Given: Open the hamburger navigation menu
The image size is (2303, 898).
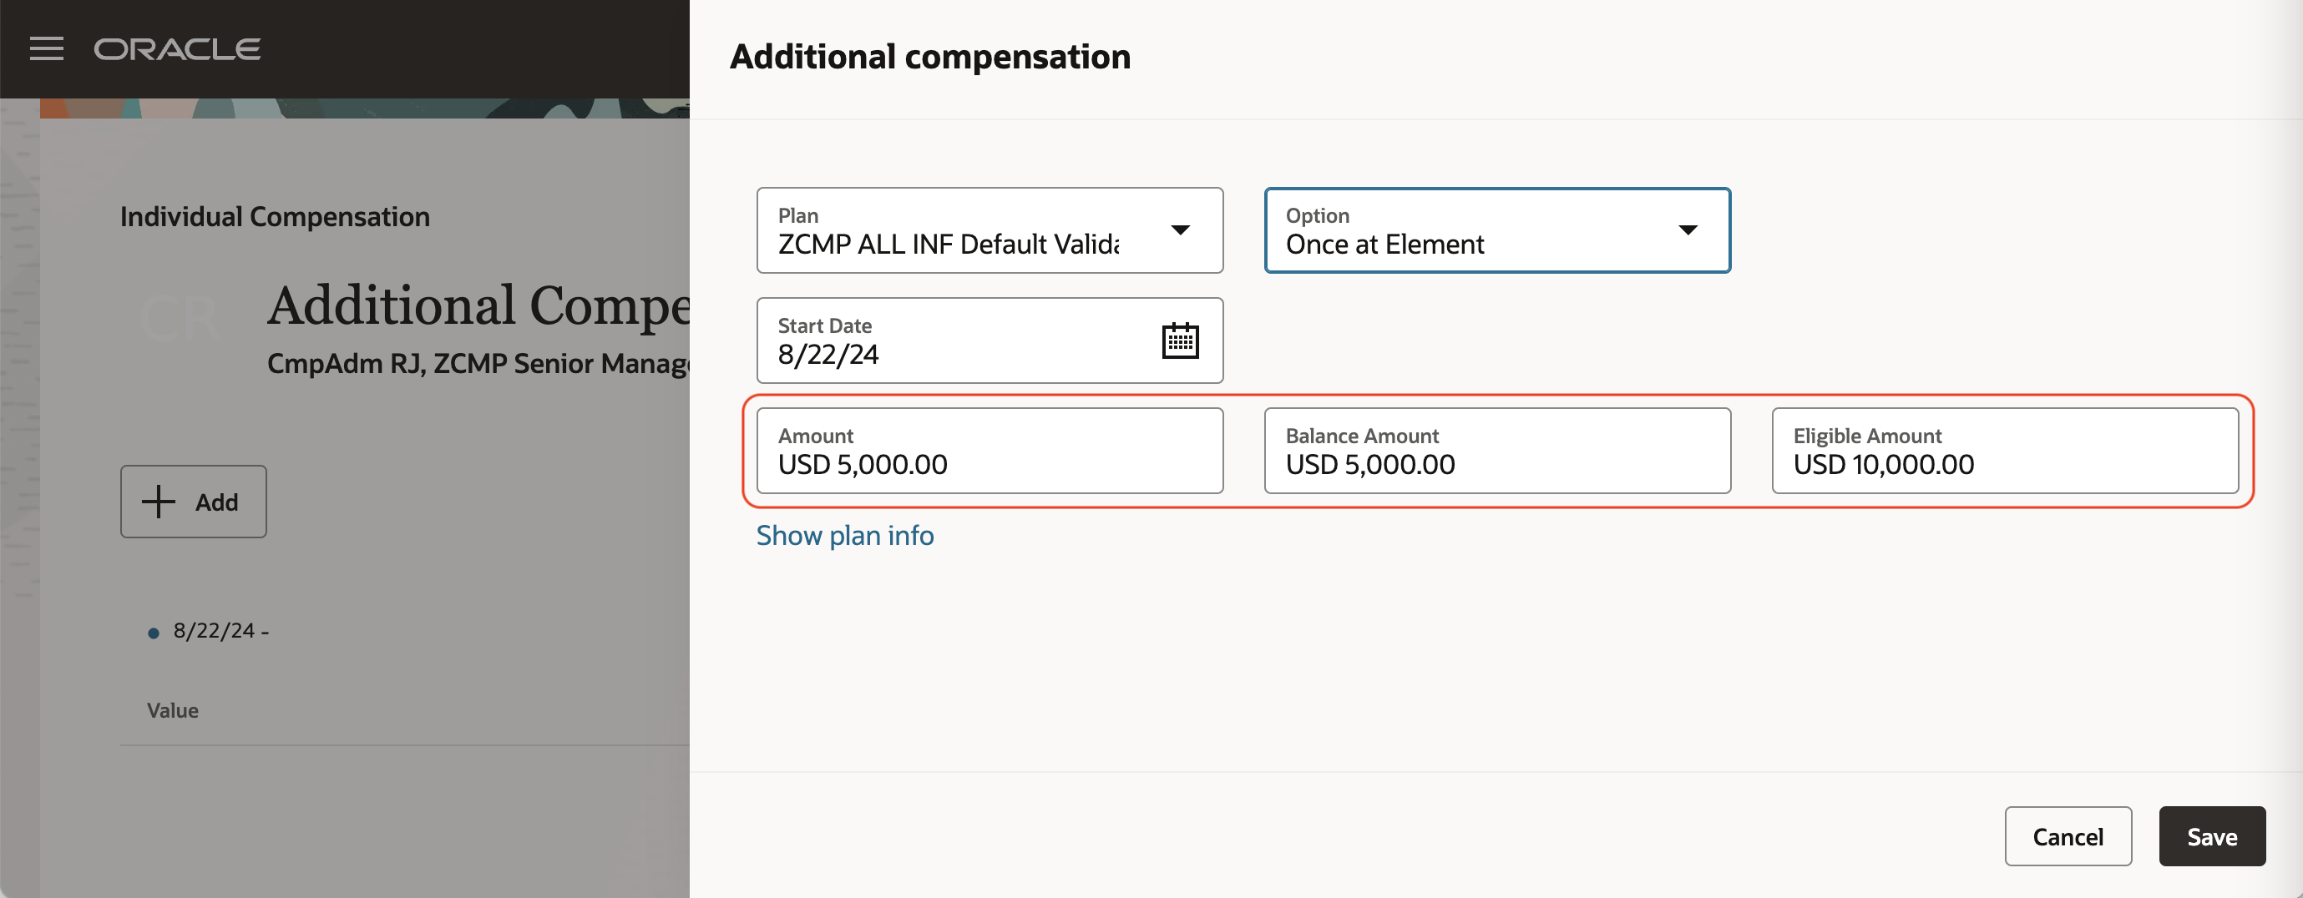Looking at the screenshot, I should click(x=47, y=49).
